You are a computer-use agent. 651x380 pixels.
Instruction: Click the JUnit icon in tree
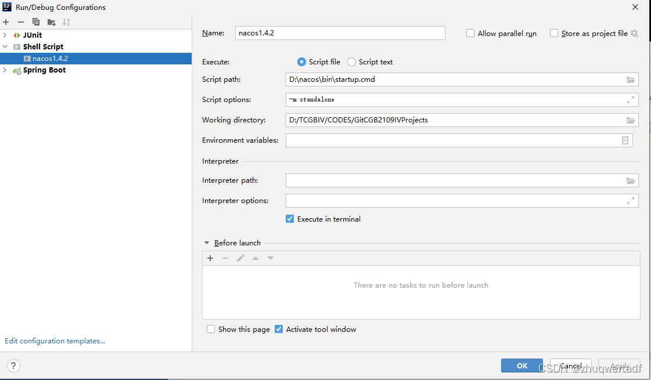click(17, 35)
